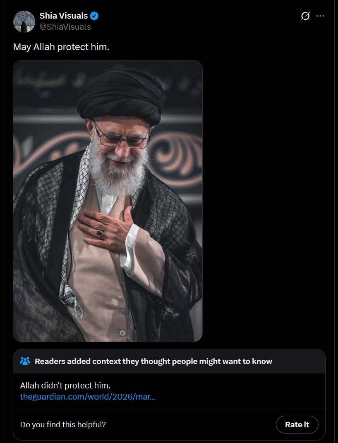
Task: Select the post text "May Allah protect him."
Action: 61,47
